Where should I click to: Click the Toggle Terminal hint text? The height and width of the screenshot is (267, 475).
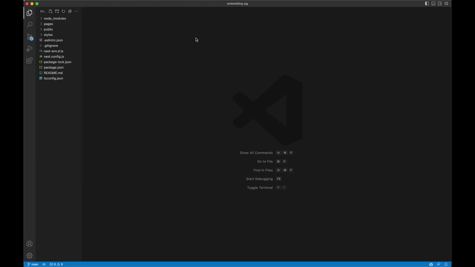click(260, 188)
